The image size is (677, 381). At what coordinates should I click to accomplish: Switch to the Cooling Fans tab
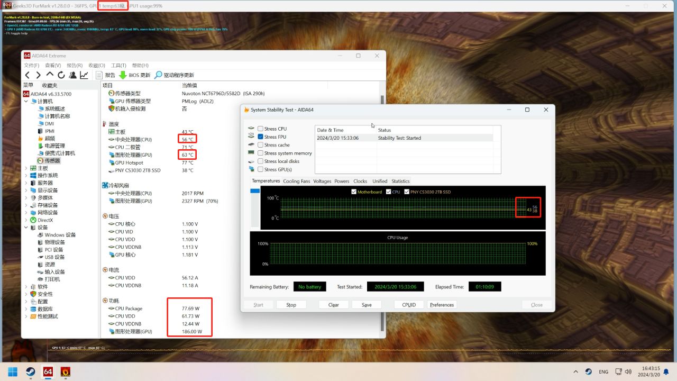click(296, 181)
